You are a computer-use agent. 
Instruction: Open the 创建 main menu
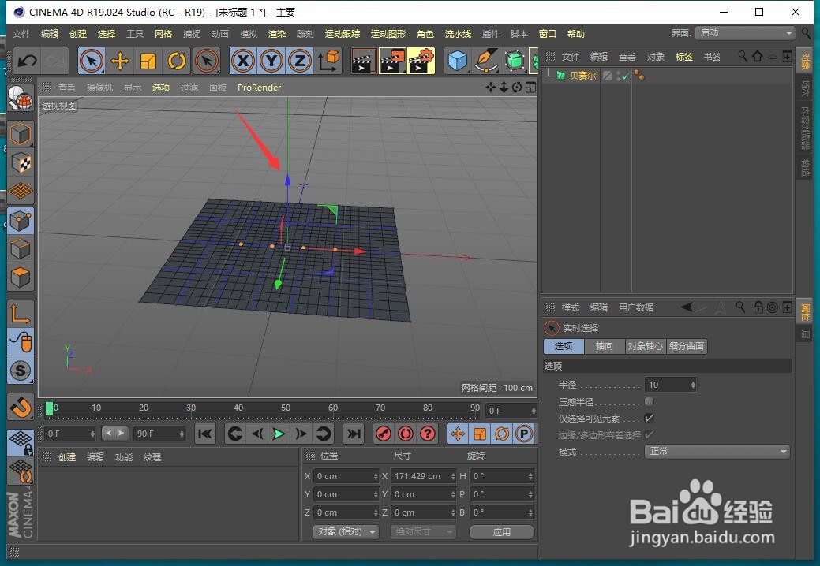click(x=78, y=34)
